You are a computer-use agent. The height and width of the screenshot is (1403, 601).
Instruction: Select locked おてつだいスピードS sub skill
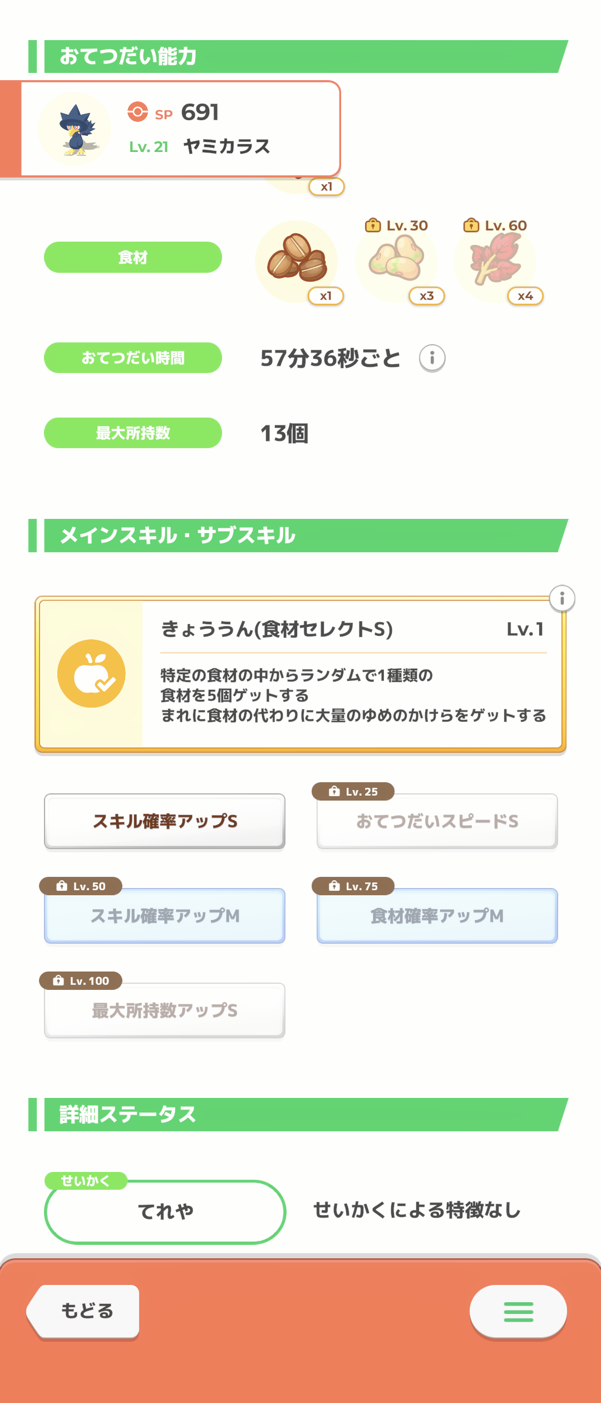(437, 821)
